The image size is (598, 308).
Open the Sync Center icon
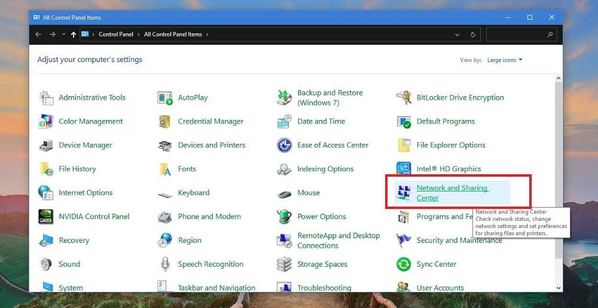(404, 264)
